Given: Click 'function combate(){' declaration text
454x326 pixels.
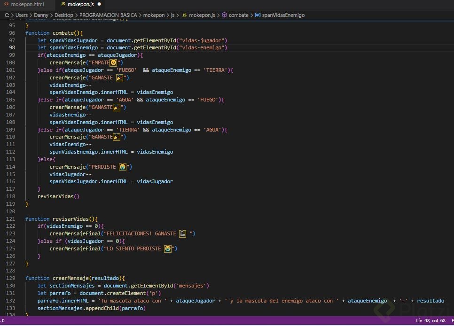Looking at the screenshot, I should [54, 33].
